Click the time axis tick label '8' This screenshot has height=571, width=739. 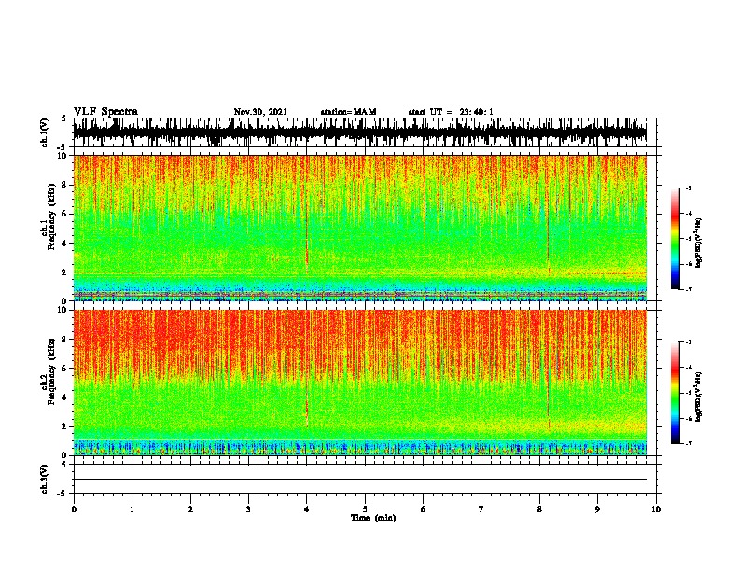click(x=539, y=509)
